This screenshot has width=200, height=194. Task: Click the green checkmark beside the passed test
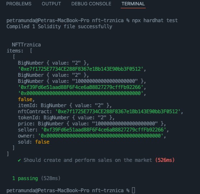pyautogui.click(x=19, y=160)
